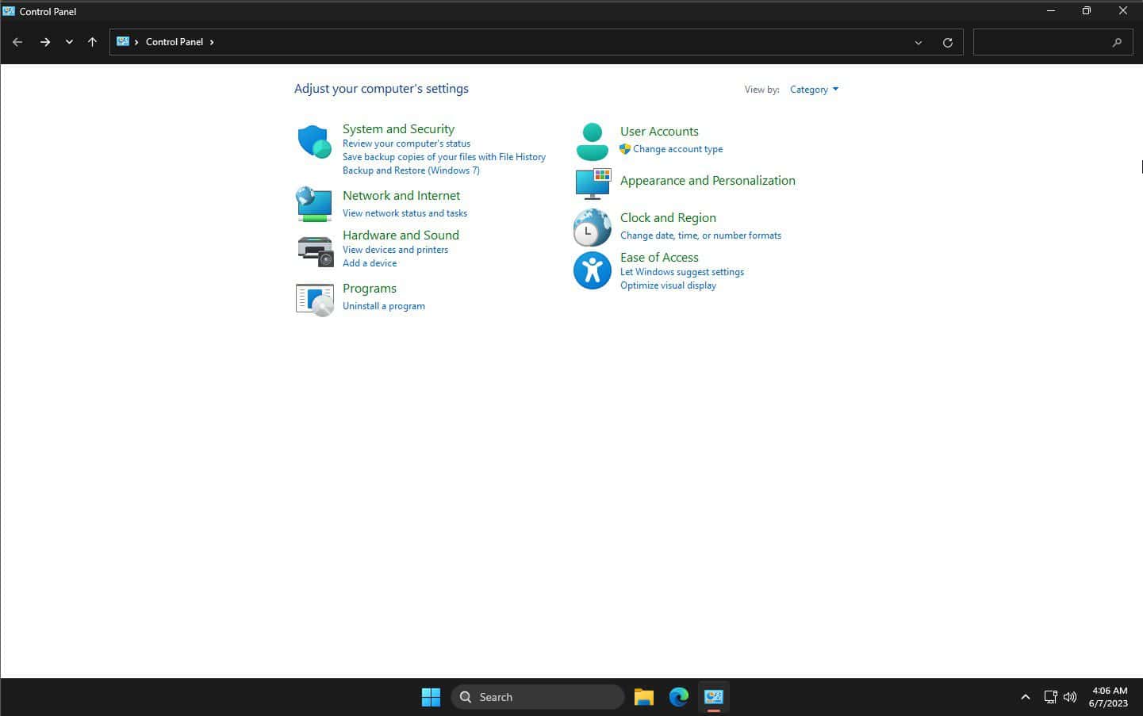Click the Hardware and Sound printer icon

click(x=315, y=251)
